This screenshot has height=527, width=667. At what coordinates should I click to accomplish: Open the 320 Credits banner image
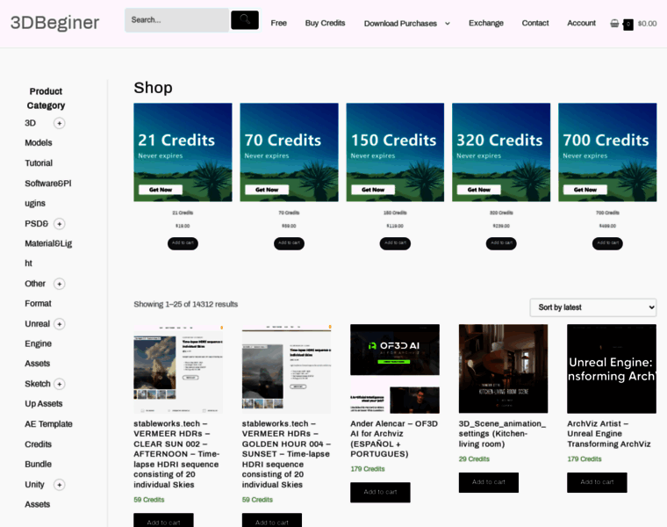click(501, 153)
